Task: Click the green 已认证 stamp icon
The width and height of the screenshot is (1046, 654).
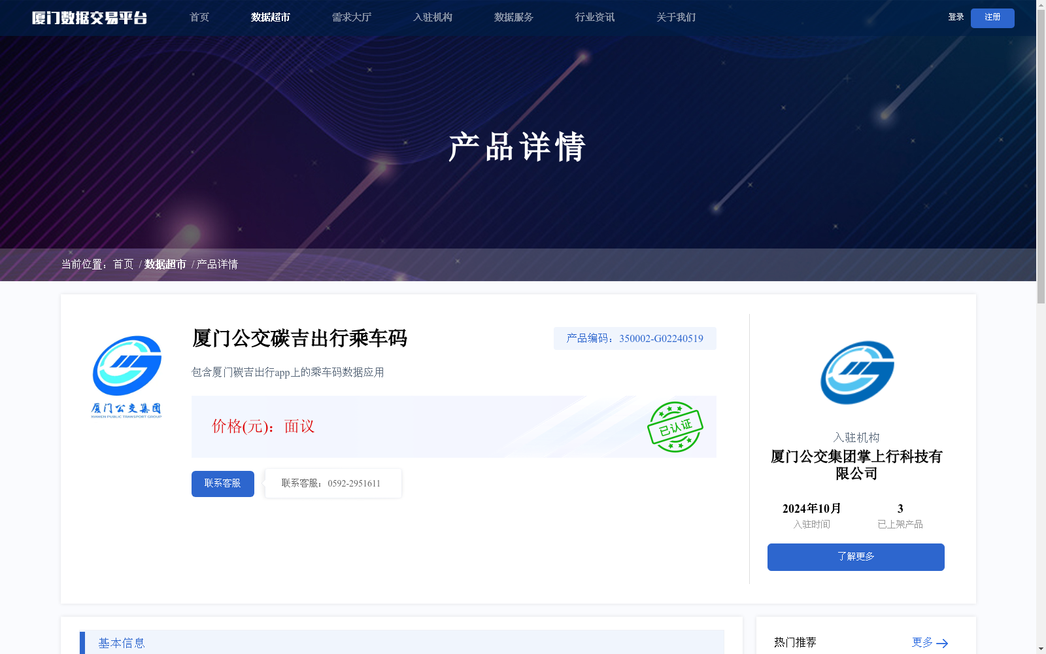Action: 675,427
